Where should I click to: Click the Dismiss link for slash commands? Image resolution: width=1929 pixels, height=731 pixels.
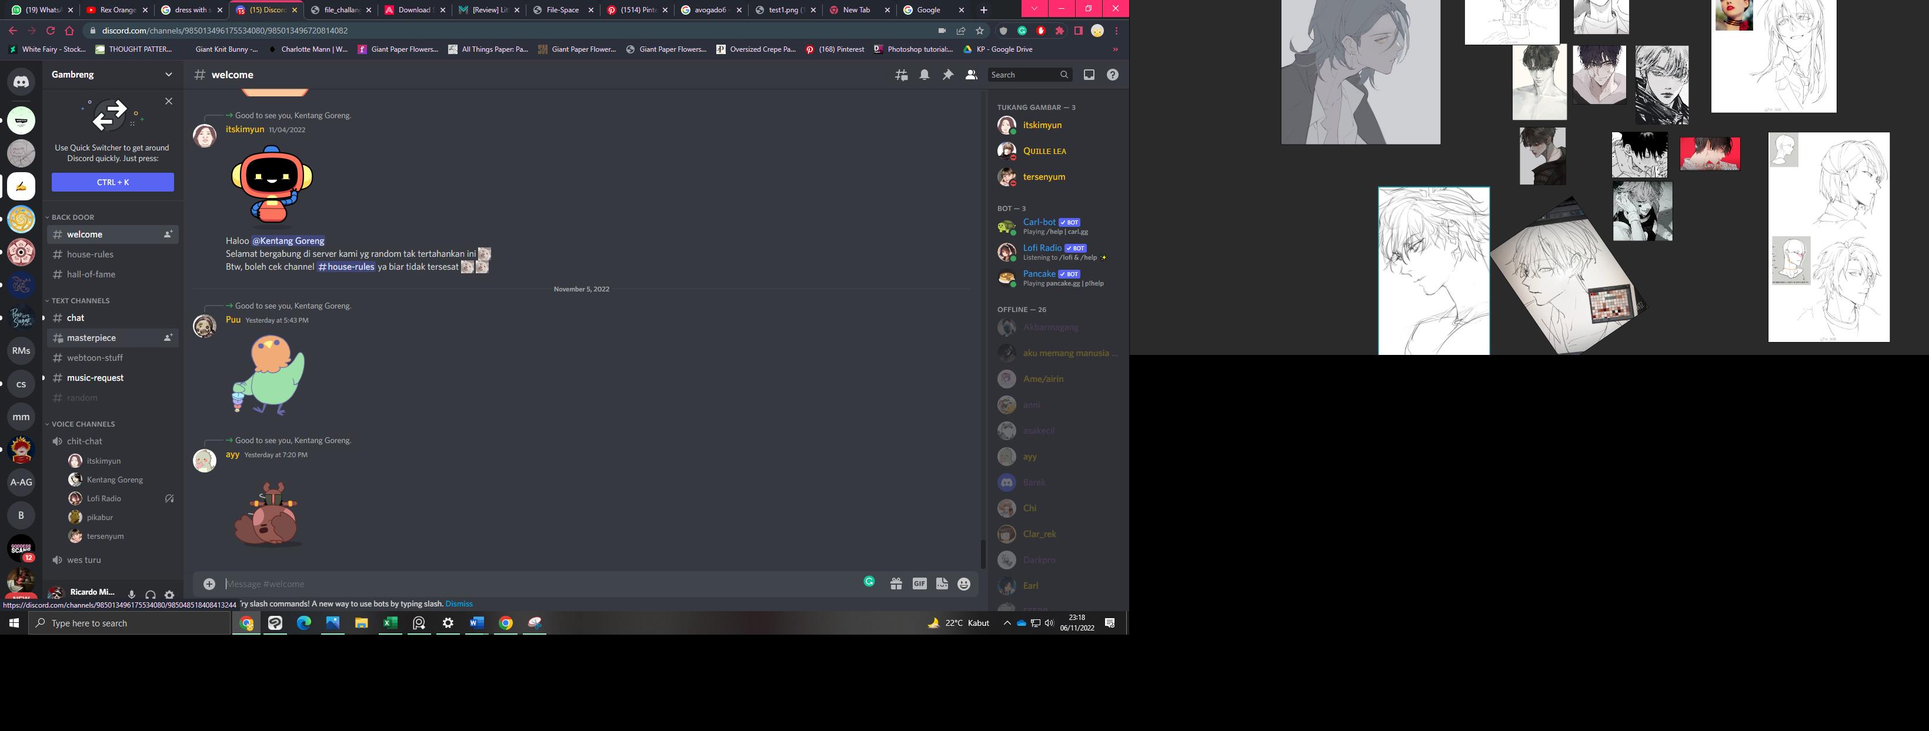pos(459,604)
